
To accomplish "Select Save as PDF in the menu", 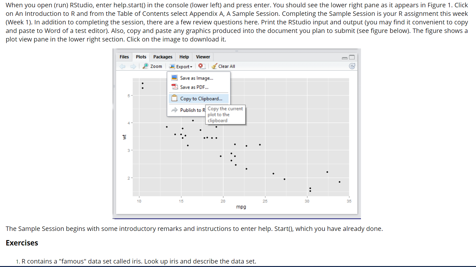I will 194,87.
